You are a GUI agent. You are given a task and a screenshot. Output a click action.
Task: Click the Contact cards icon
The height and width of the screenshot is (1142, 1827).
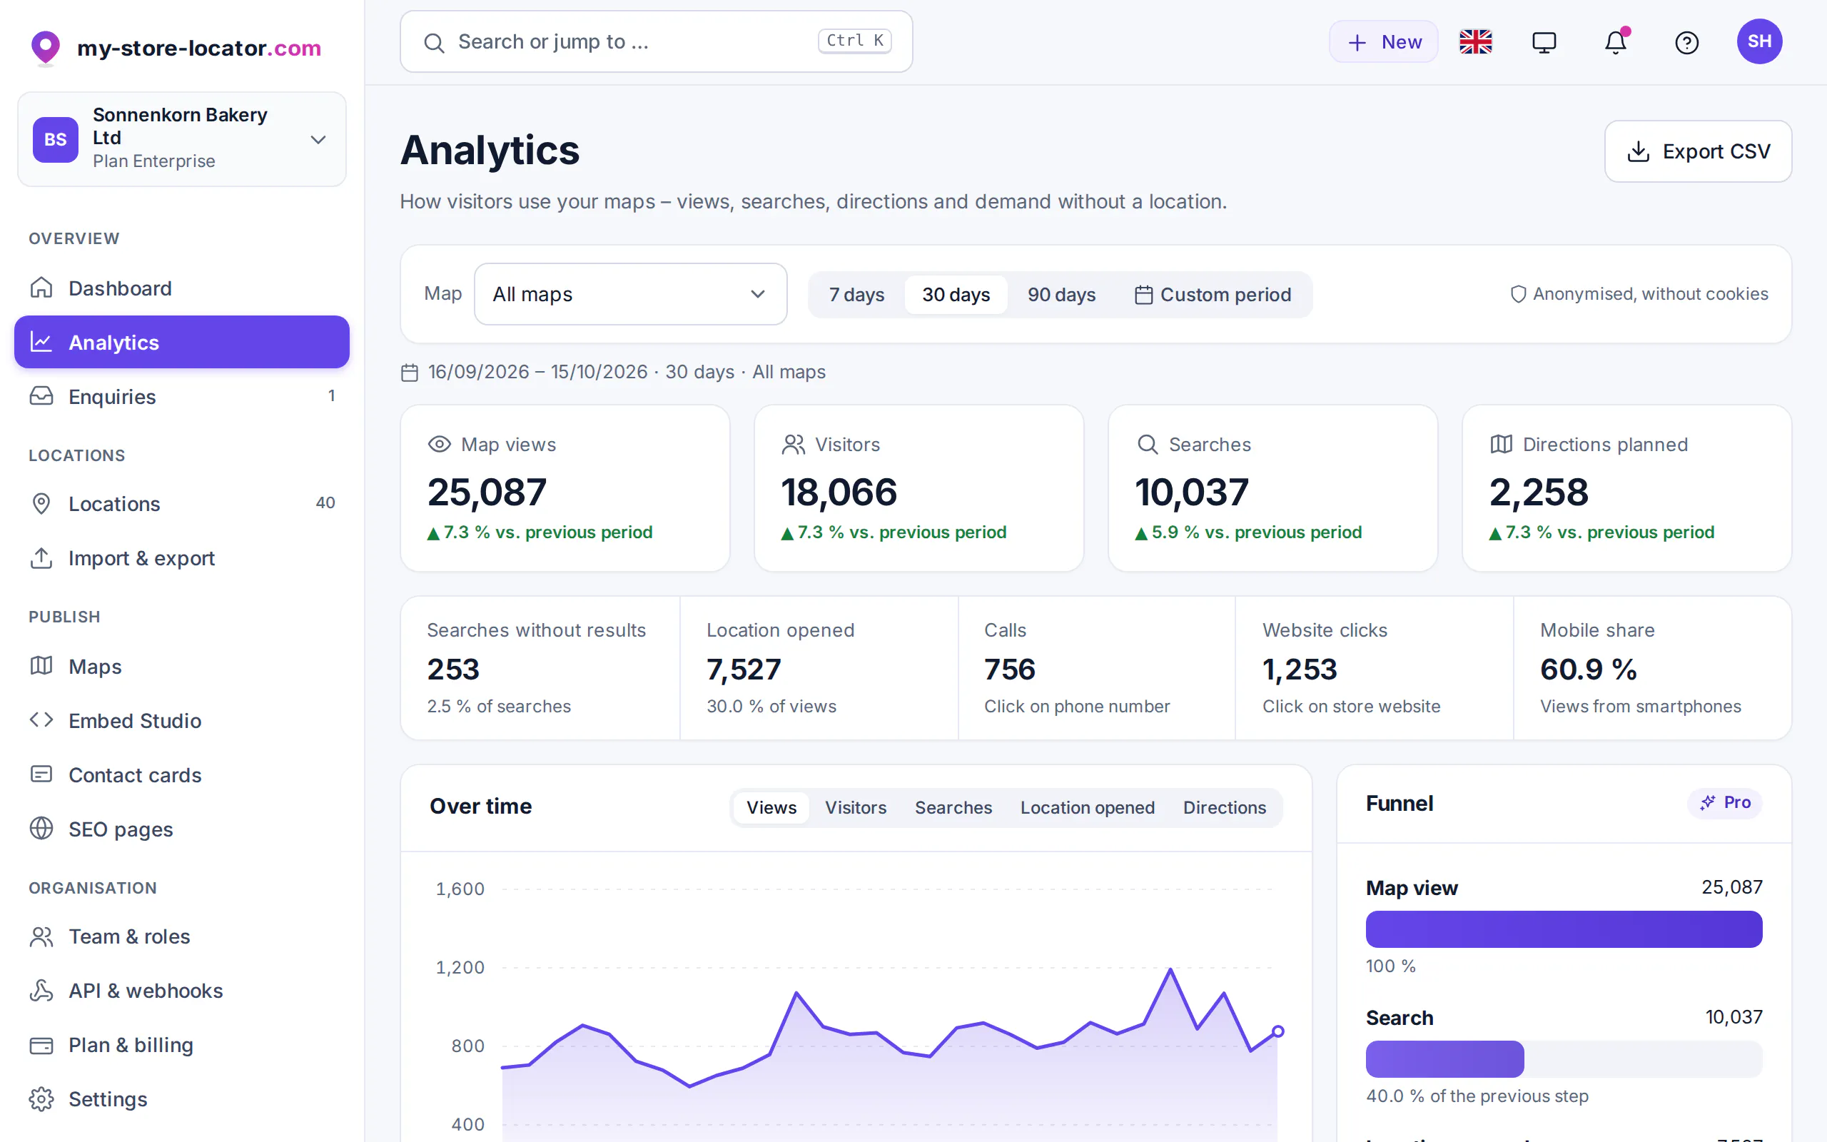click(x=41, y=774)
